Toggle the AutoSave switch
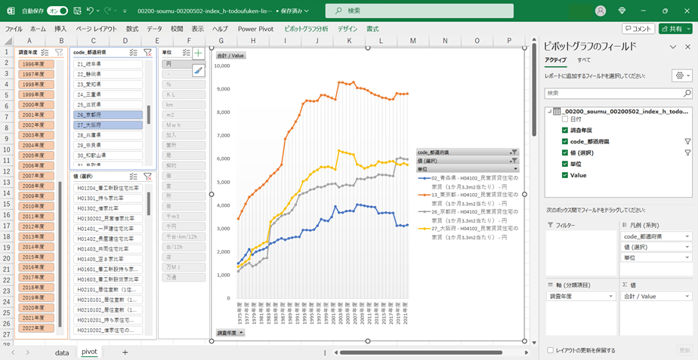The width and height of the screenshot is (698, 360). (x=57, y=11)
